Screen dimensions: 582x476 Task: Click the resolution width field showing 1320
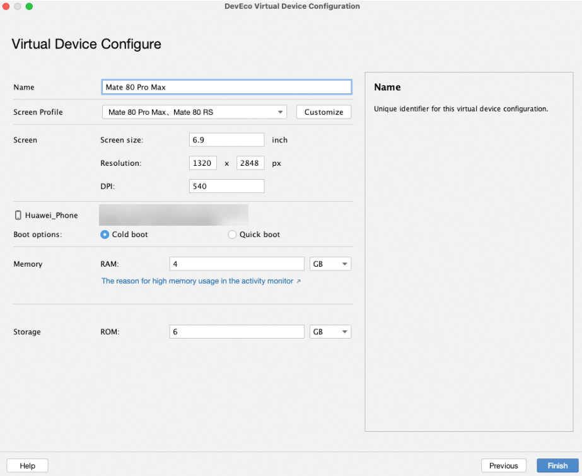point(203,163)
